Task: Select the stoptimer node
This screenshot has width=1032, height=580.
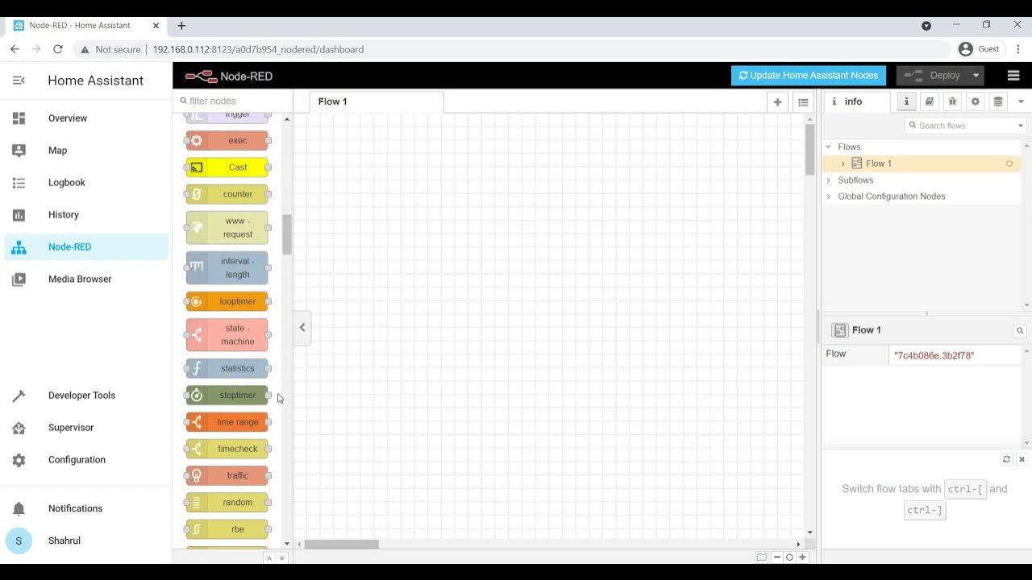Action: tap(227, 396)
